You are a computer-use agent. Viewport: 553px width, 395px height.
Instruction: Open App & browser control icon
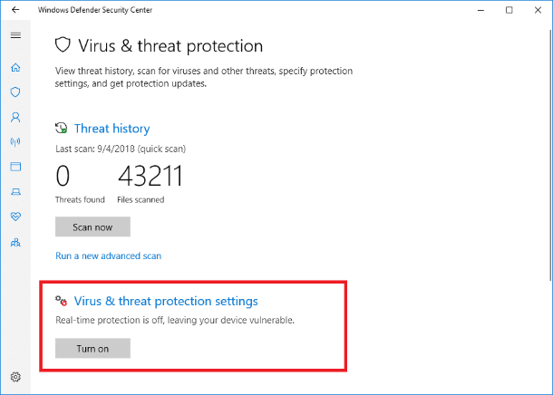15,167
